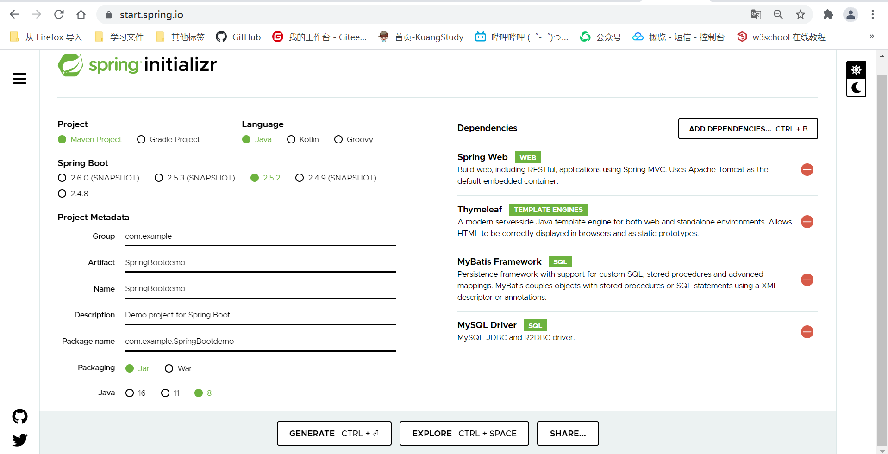Click the scrollbar up arrow
888x454 pixels.
[x=882, y=56]
